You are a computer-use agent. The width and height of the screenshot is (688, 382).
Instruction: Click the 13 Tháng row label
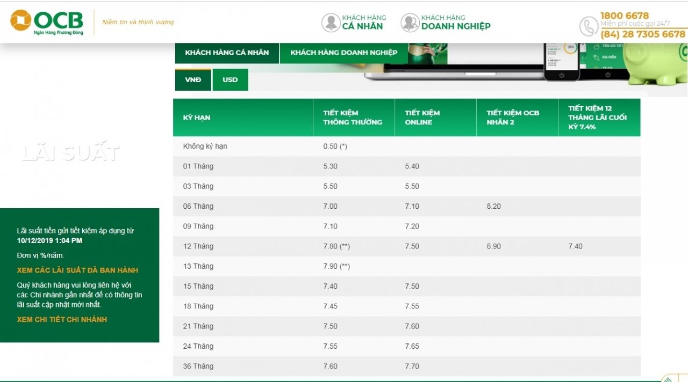[198, 266]
